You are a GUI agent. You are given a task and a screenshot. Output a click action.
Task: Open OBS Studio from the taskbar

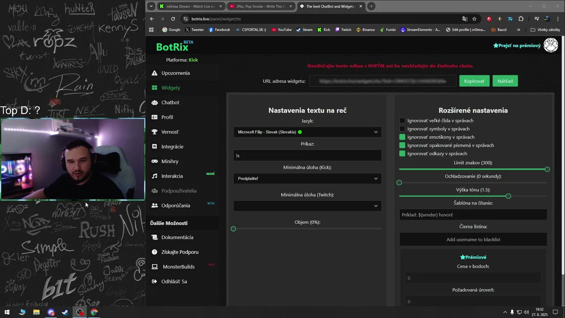(79, 312)
